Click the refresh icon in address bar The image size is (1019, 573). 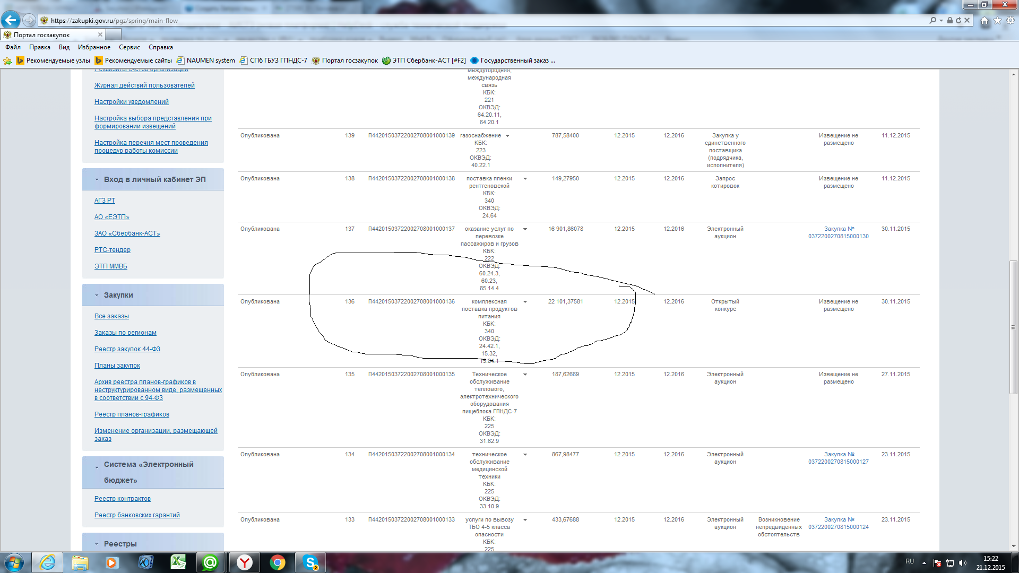958,21
